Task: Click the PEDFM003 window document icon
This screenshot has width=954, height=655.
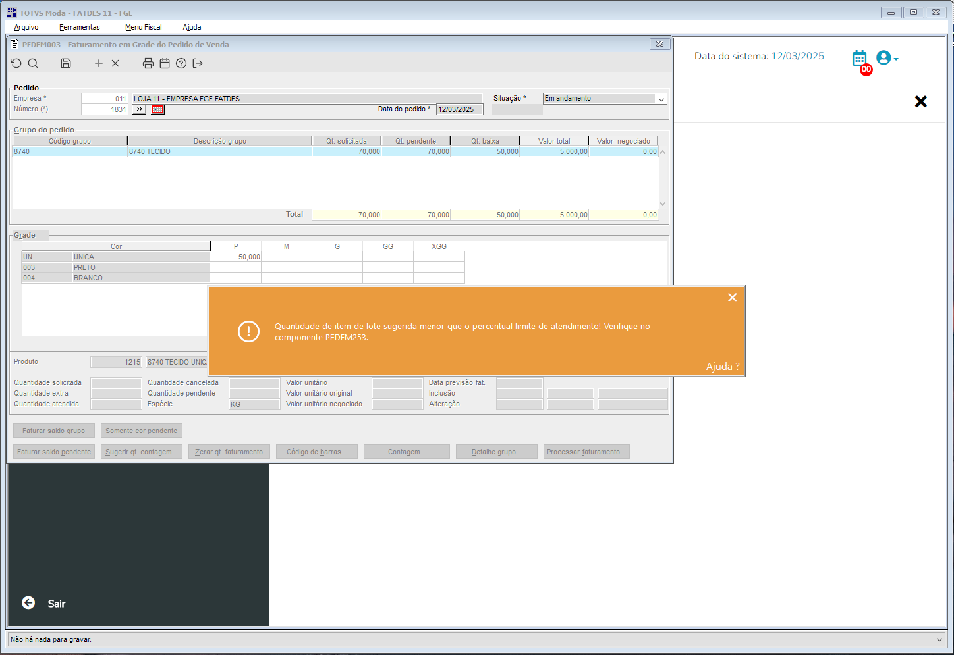Action: coord(15,45)
